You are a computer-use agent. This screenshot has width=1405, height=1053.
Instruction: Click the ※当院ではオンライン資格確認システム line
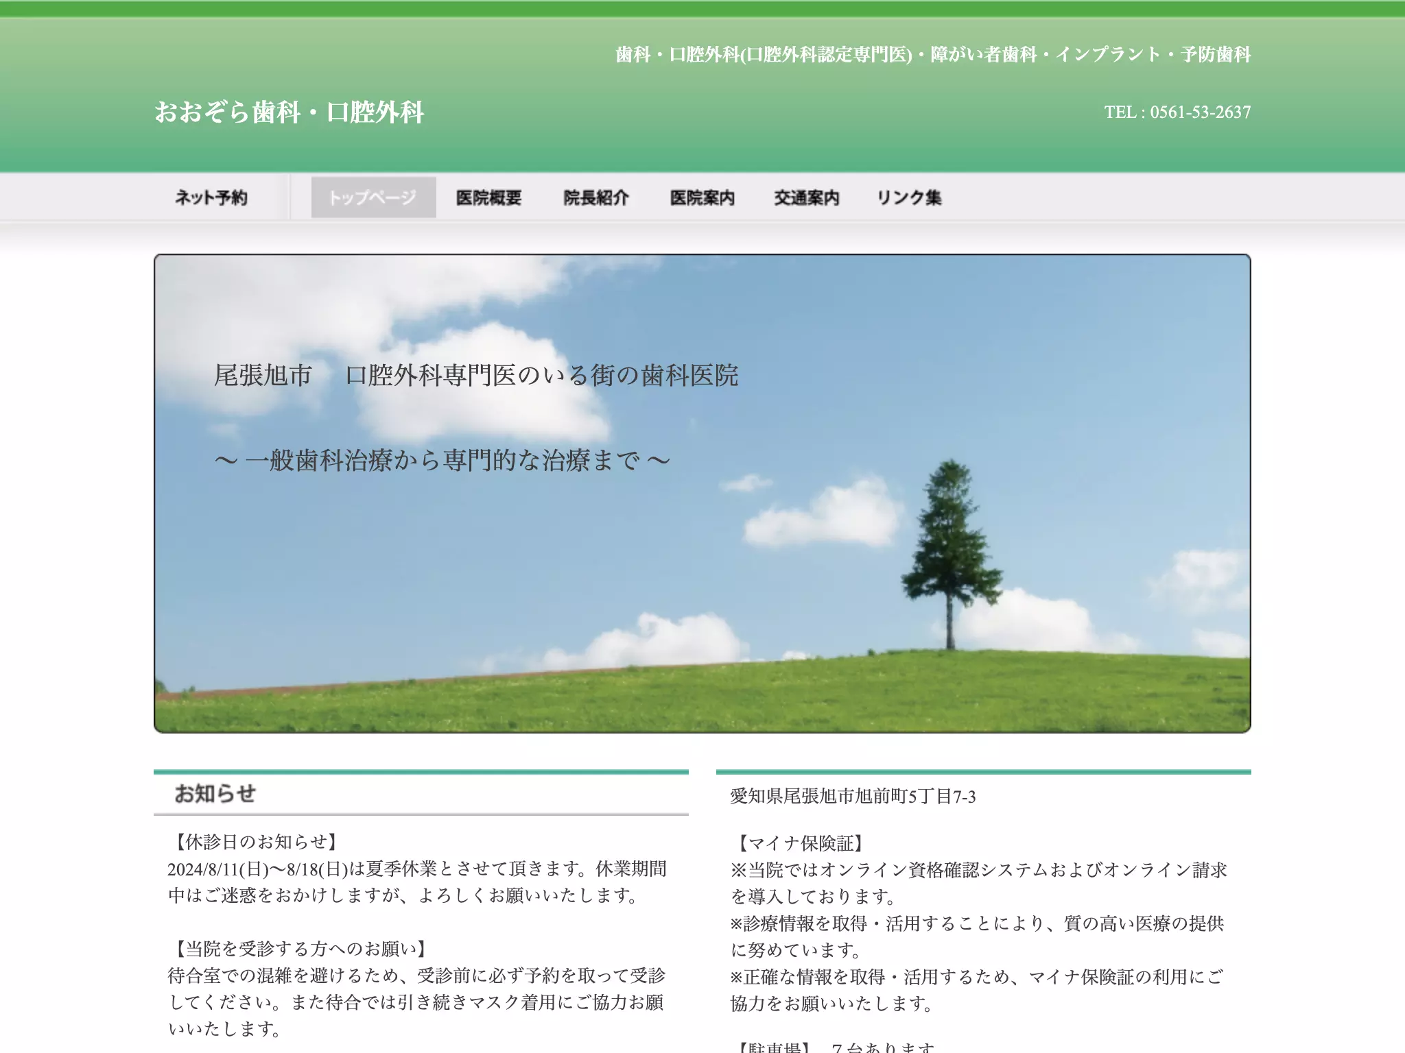pos(979,883)
